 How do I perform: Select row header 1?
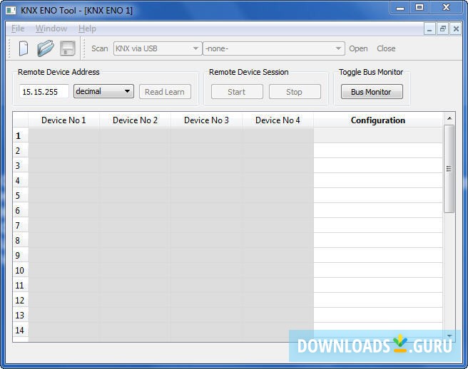[20, 135]
